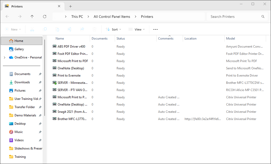The image size is (271, 164).
Task: Click the Rename toolbar icon
Action: pyautogui.click(x=70, y=29)
